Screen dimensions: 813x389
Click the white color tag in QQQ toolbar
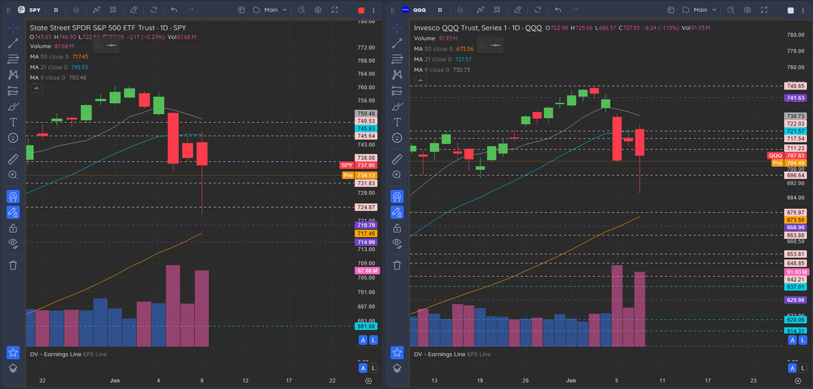(791, 10)
